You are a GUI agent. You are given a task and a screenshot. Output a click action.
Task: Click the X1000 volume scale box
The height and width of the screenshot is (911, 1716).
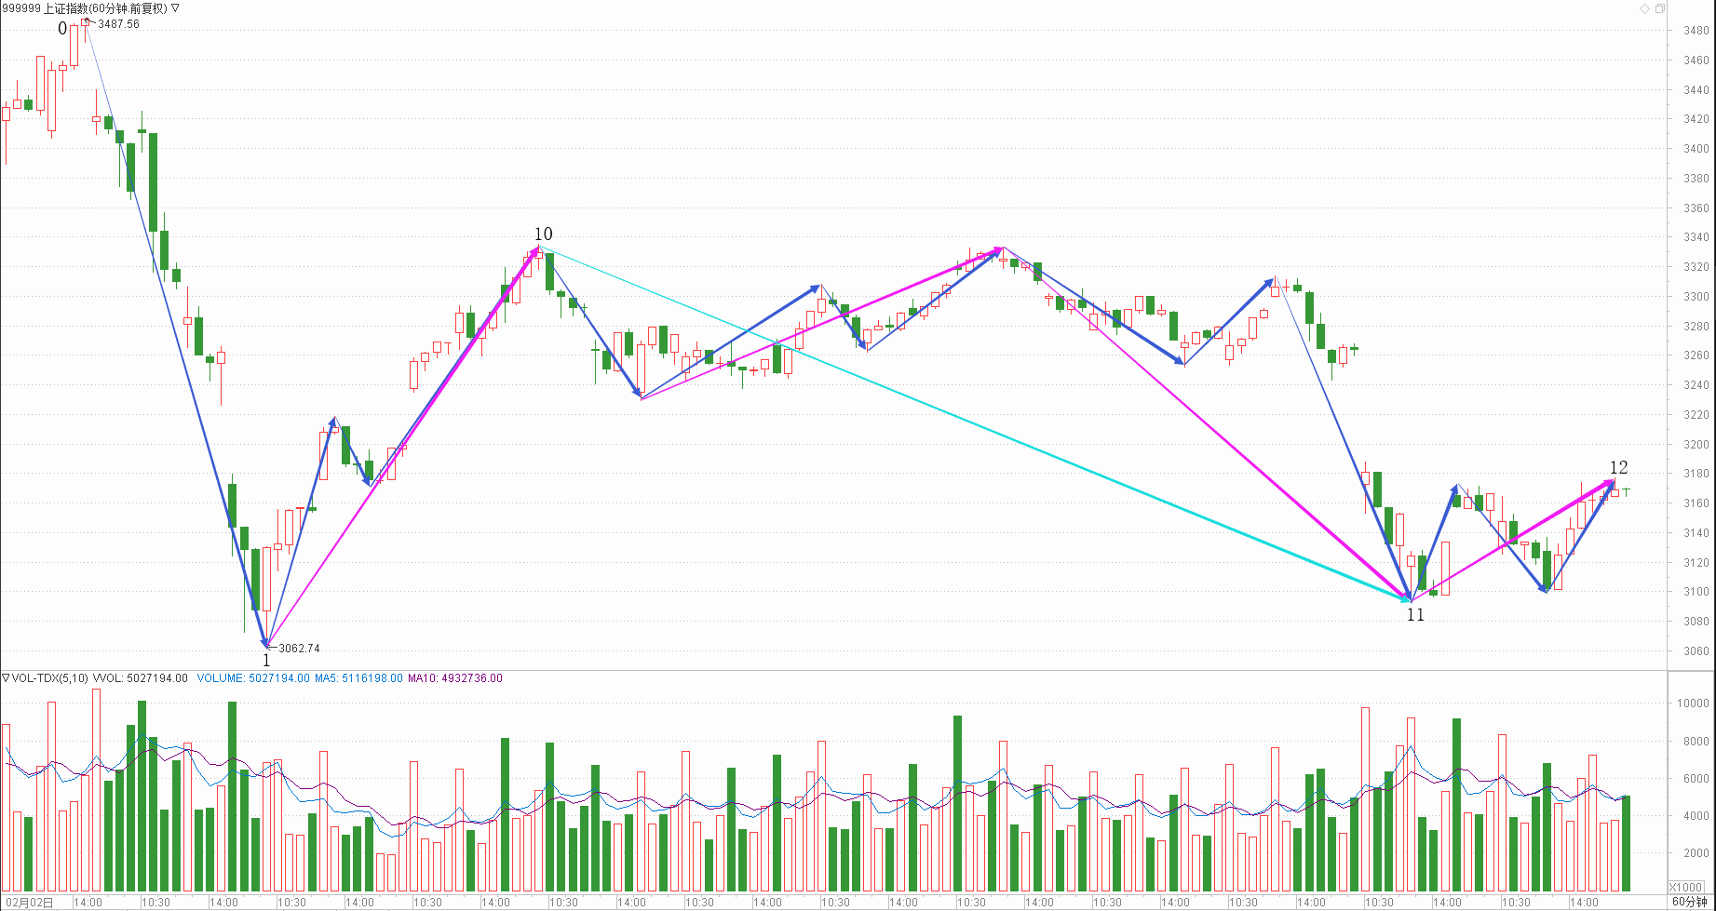point(1686,887)
